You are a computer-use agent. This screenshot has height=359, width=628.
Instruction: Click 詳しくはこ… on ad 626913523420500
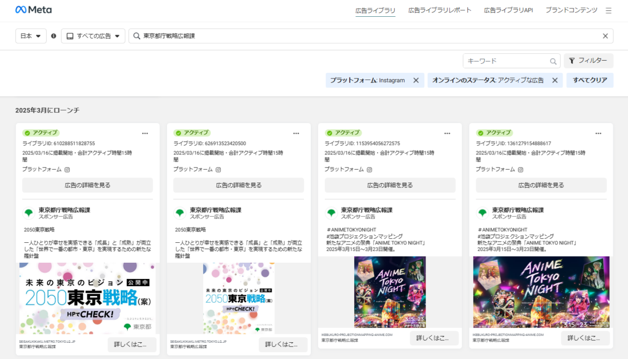(283, 344)
